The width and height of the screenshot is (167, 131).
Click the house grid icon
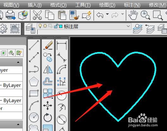15,29
